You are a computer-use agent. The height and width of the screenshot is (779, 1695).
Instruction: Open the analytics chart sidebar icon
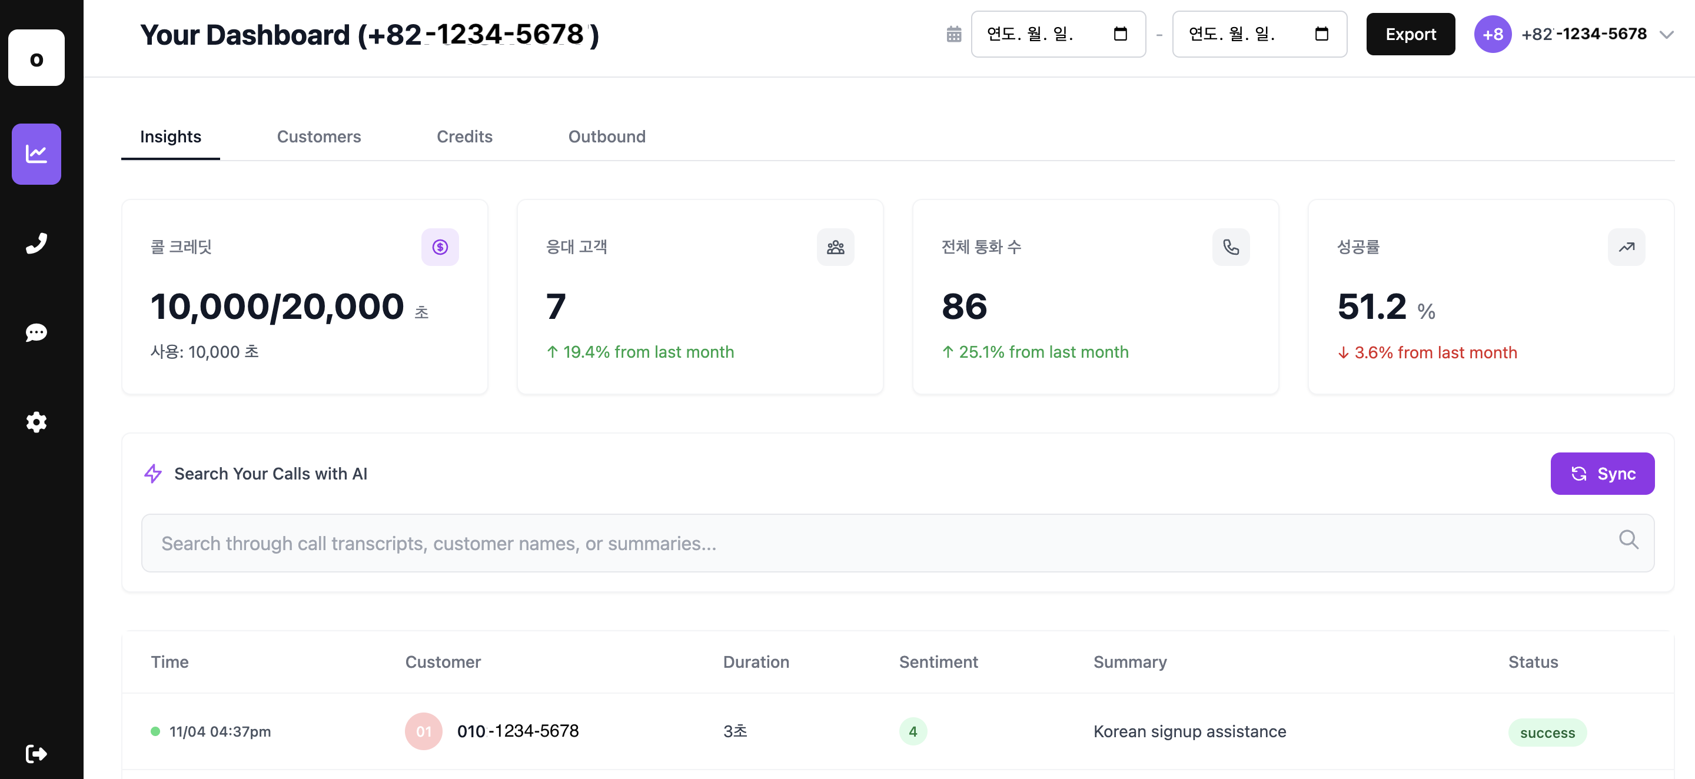[36, 154]
